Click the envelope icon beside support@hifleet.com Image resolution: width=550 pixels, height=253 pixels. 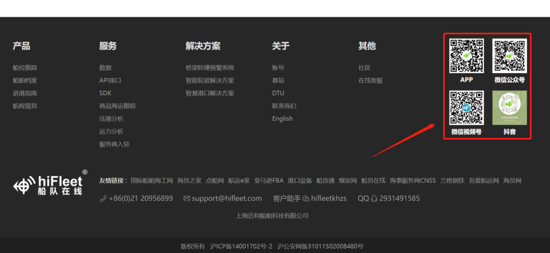coord(186,199)
